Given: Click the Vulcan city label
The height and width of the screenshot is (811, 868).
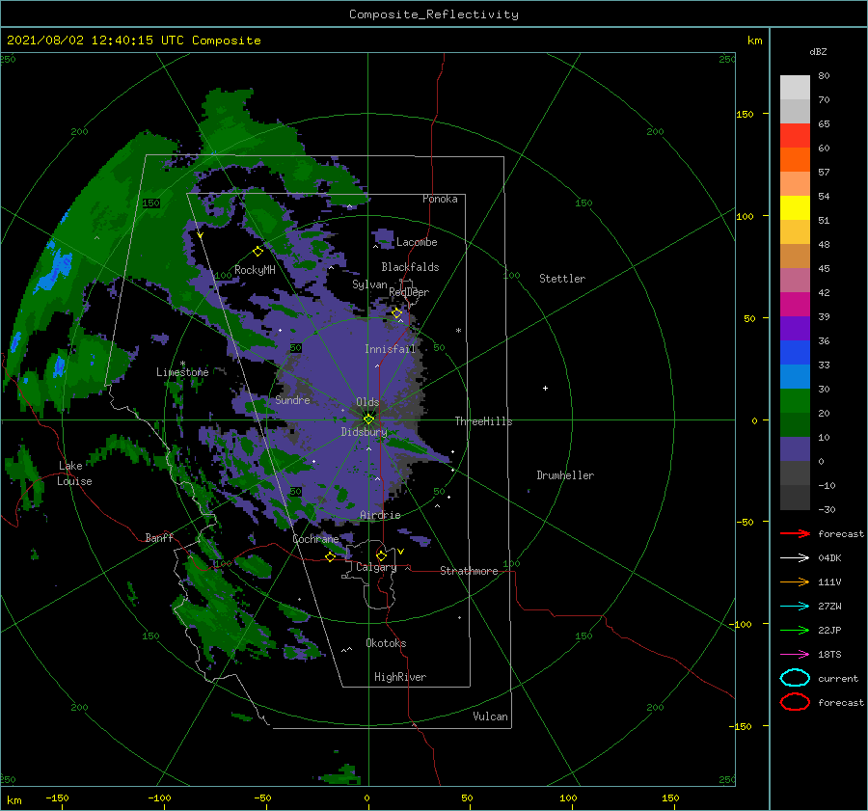Looking at the screenshot, I should (491, 716).
